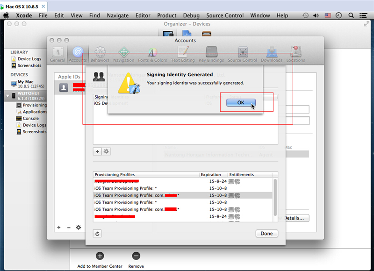
Task: Switch Organizer toolbar to Devices tab
Action: coord(168,34)
